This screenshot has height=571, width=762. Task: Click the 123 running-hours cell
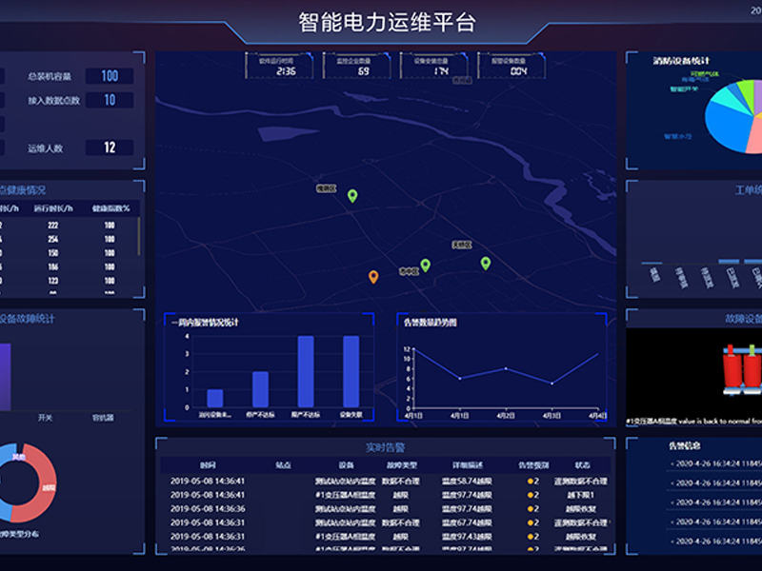tap(53, 281)
